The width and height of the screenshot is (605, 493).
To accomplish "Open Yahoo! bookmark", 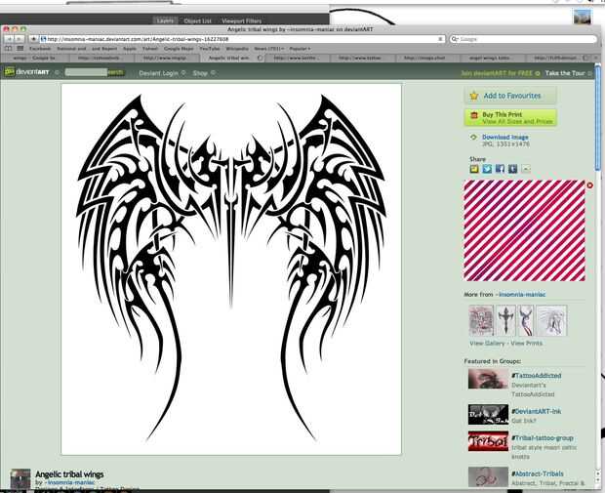I will (150, 49).
